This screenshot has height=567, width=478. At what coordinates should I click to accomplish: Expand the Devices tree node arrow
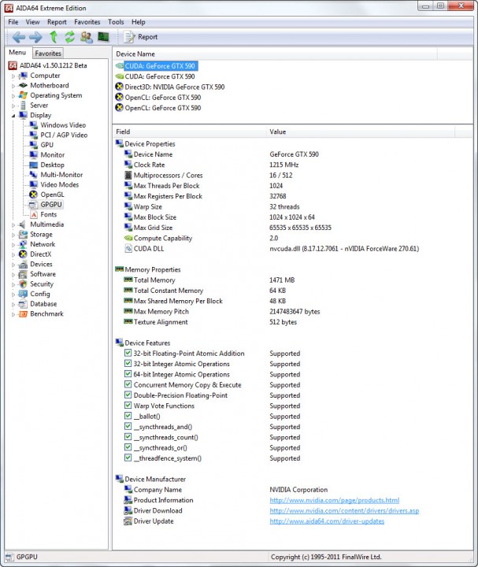tap(13, 265)
